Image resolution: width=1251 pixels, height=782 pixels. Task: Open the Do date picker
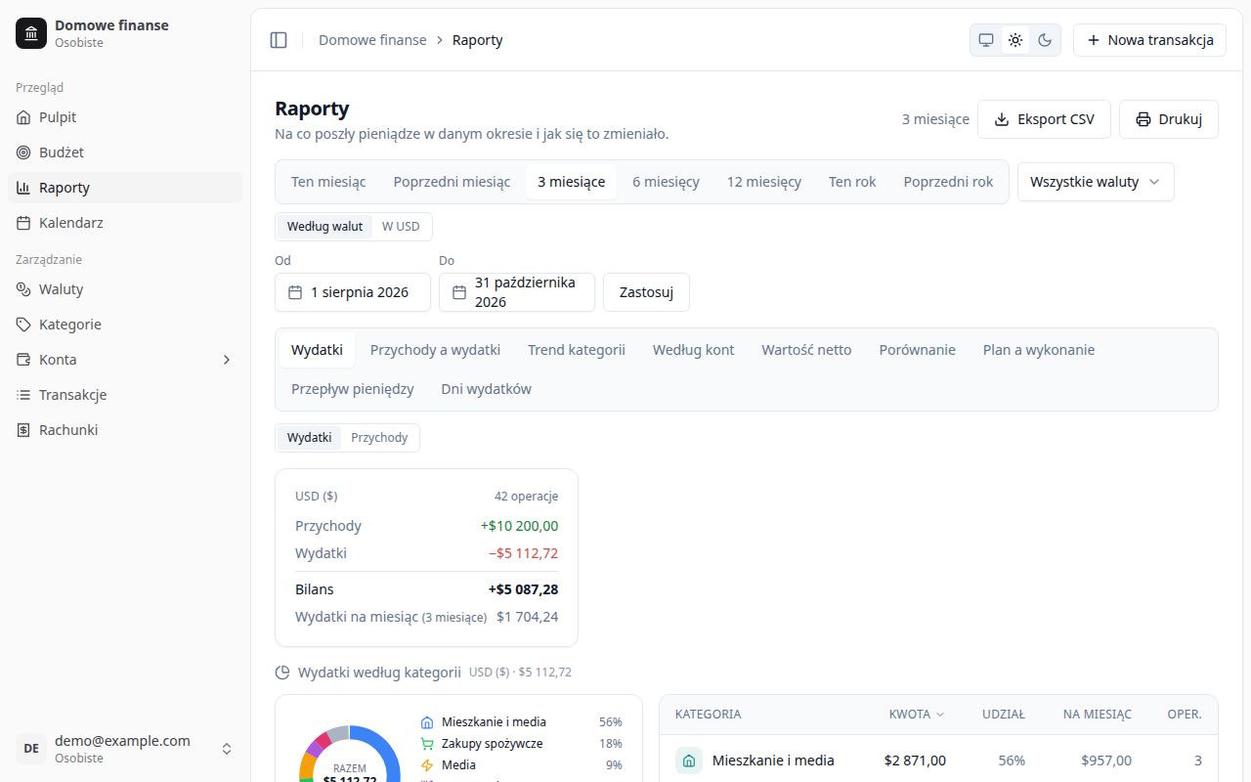click(517, 292)
